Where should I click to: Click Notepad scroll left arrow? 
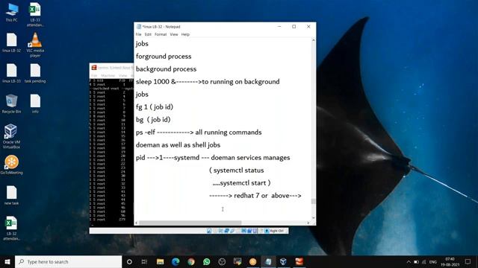tap(136, 223)
